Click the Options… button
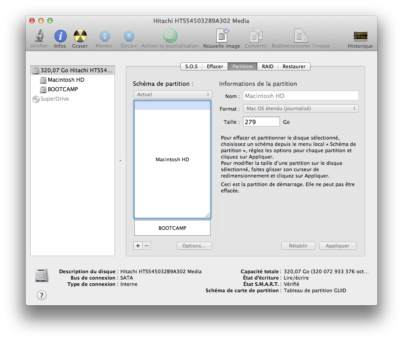Screen dimensions: 403x341 click(x=194, y=246)
